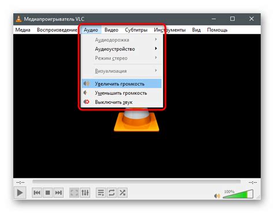The width and height of the screenshot is (274, 213).
Task: Click remaining time label right of seek bar
Action: pos(253,182)
